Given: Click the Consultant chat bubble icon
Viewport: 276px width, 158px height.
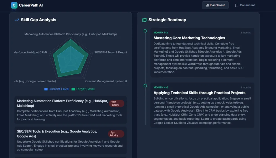Looking at the screenshot, I should 237,5.
